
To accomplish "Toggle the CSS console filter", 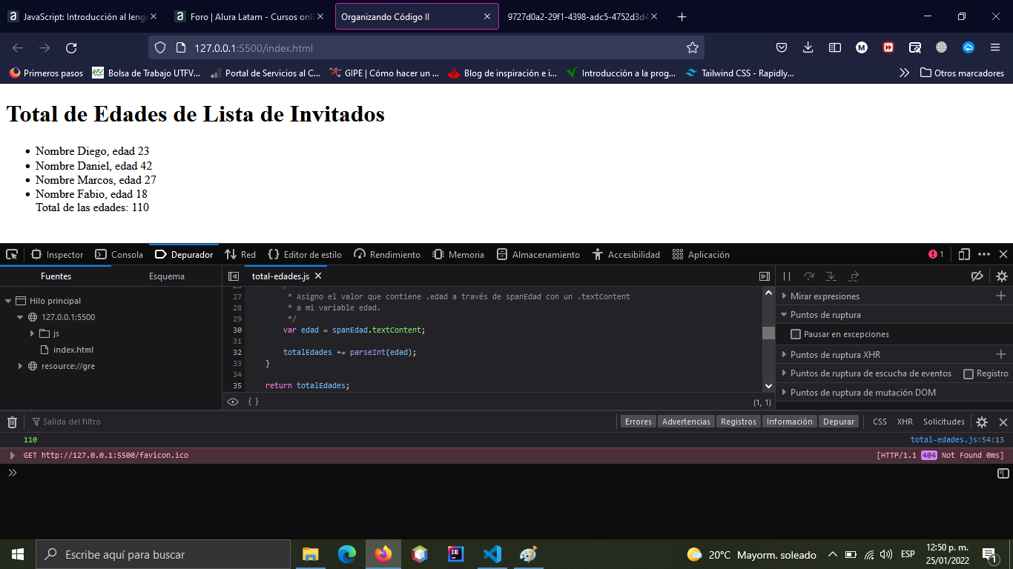I will (880, 422).
